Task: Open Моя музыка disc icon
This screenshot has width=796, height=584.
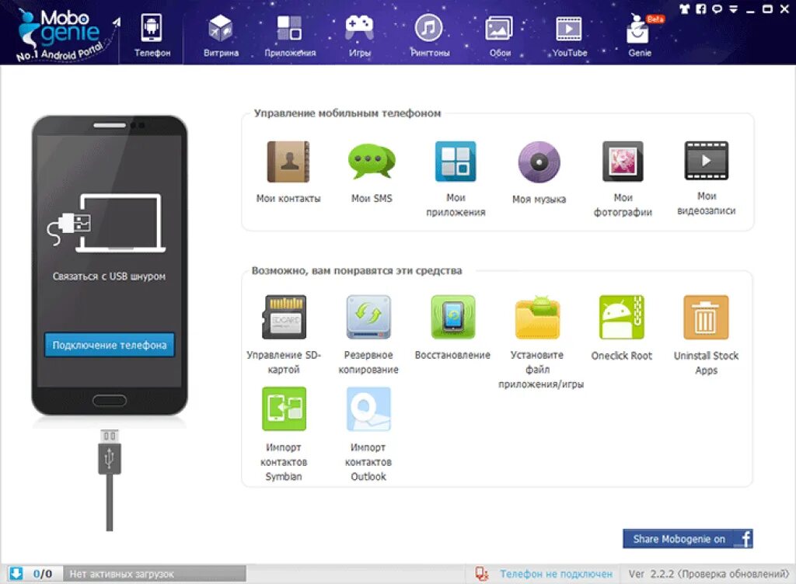Action: tap(539, 162)
